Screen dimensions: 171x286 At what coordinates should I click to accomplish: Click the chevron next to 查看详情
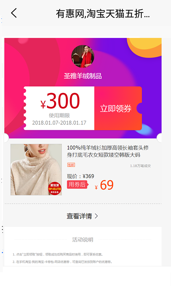coord(97,216)
